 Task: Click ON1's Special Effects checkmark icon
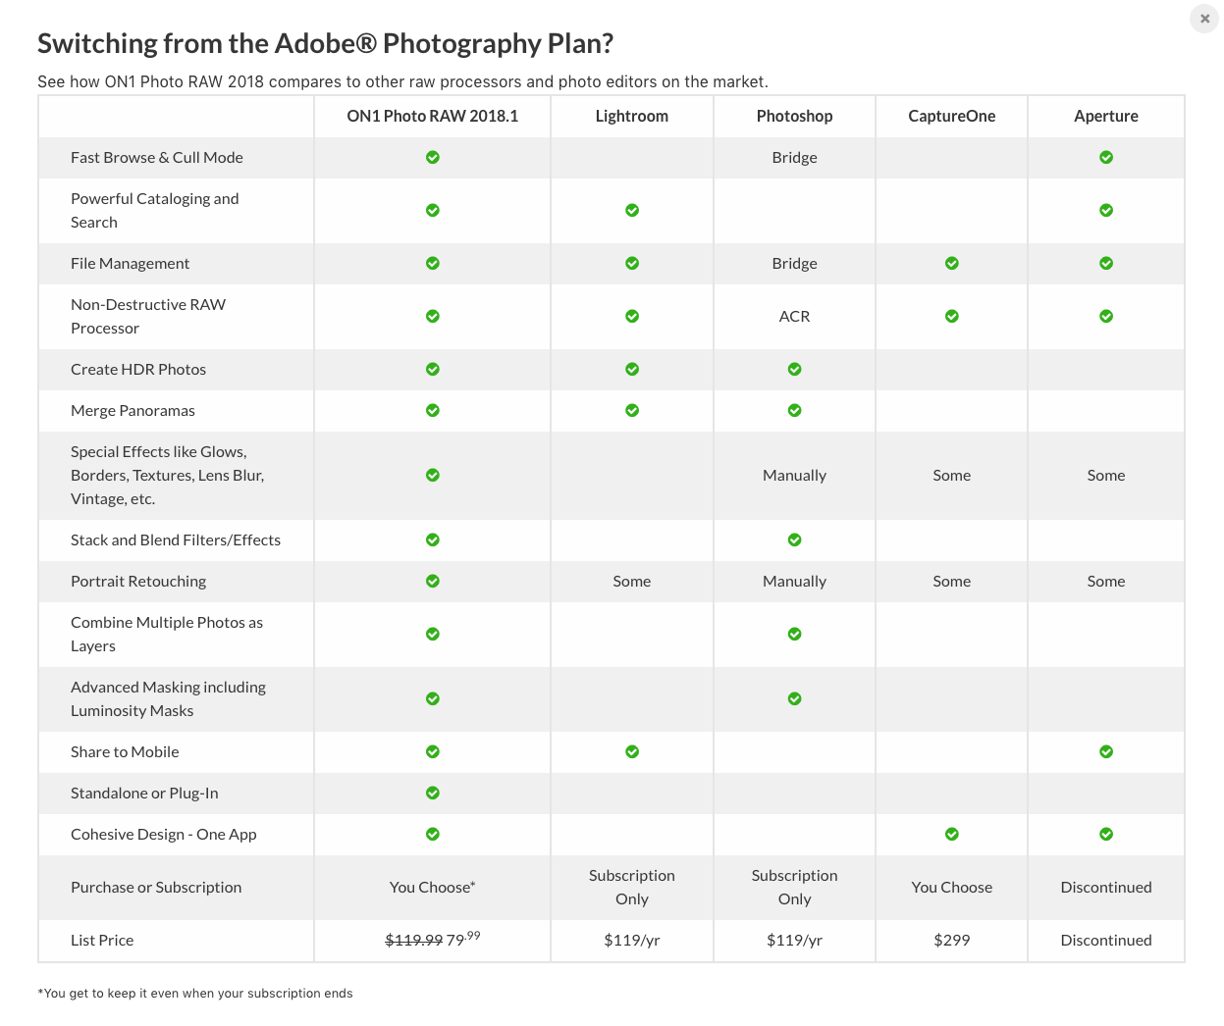432,475
